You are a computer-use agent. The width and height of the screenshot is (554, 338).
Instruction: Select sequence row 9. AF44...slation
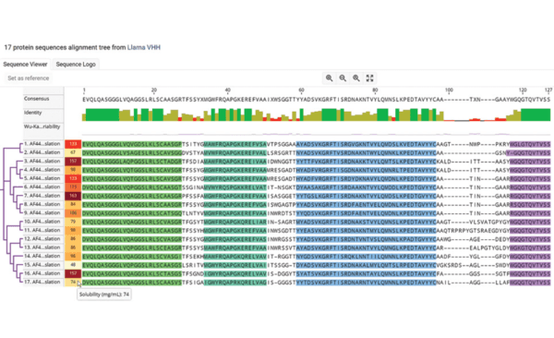42,212
